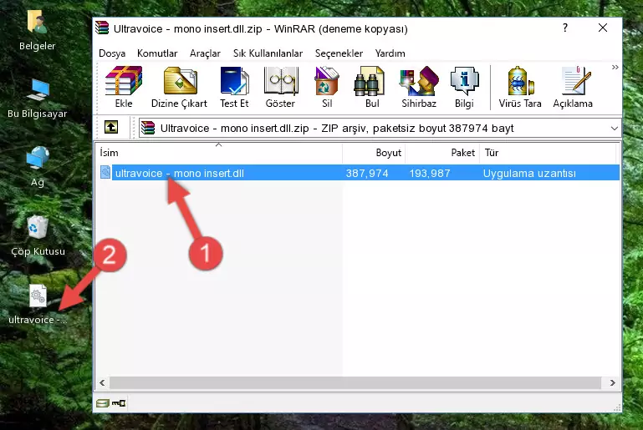This screenshot has height=430, width=643.
Task: Click the Uygulama uzantısı type cell
Action: click(529, 173)
